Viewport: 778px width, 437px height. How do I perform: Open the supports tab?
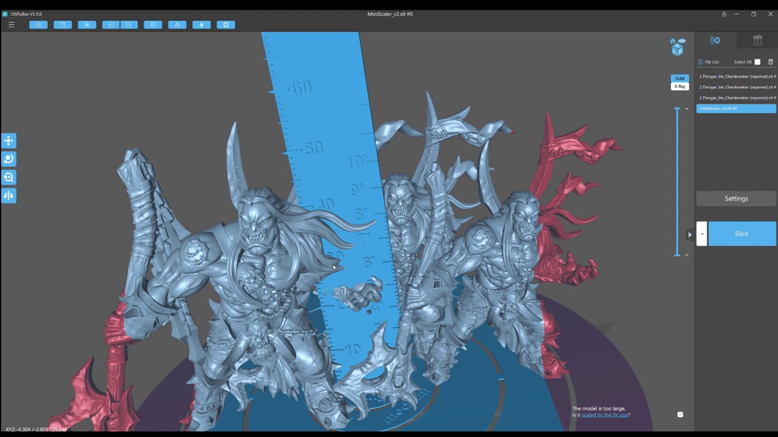click(x=757, y=41)
